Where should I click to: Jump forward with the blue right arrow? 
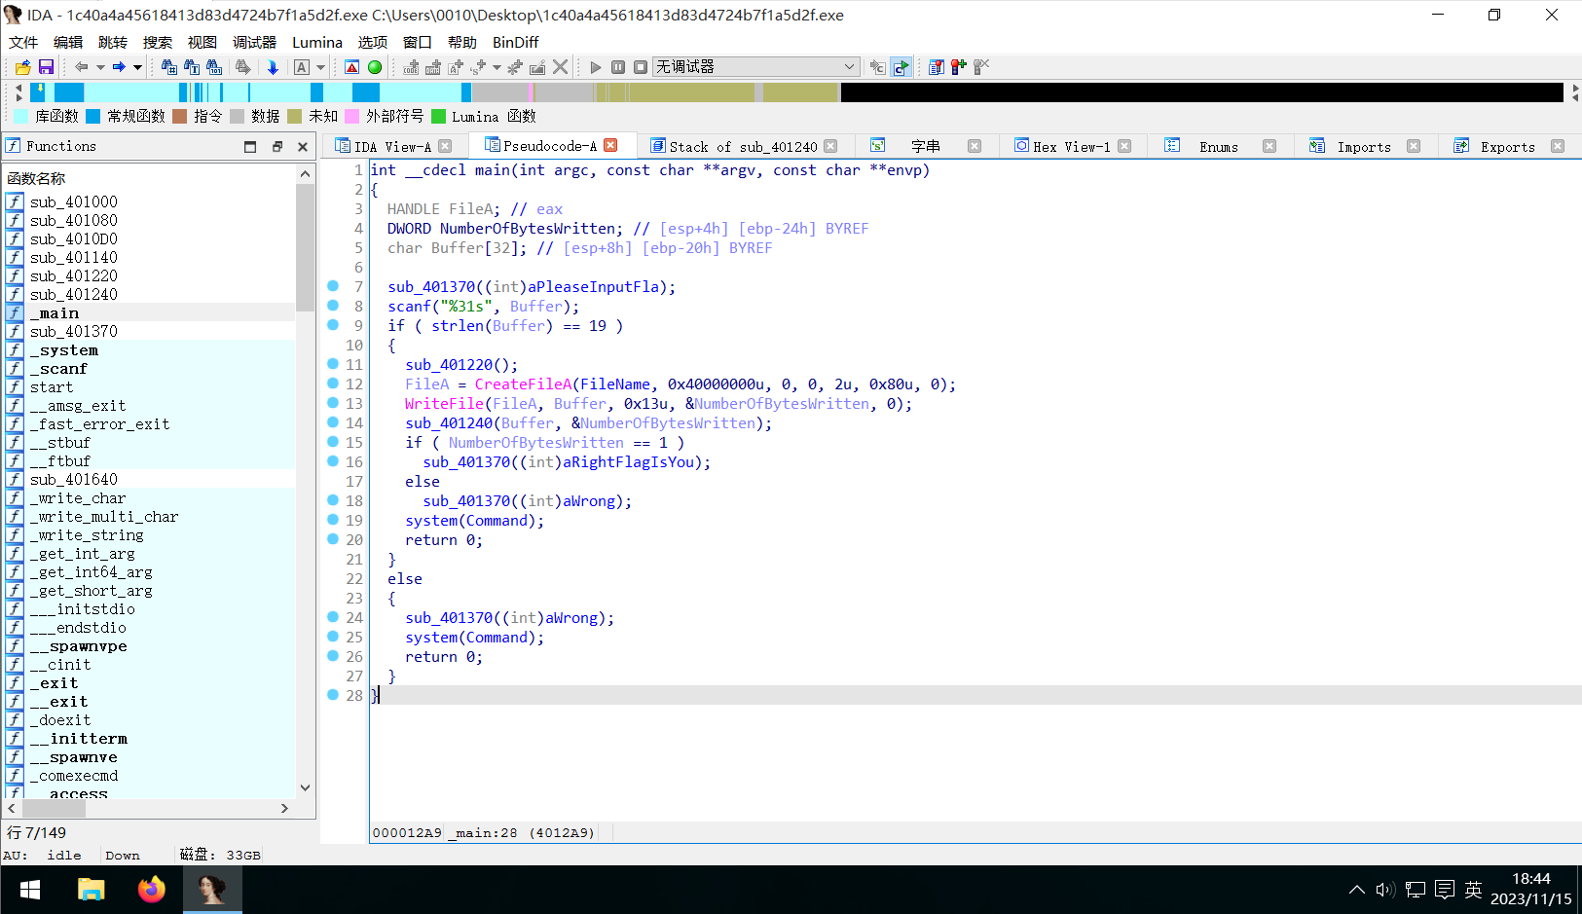click(x=119, y=67)
